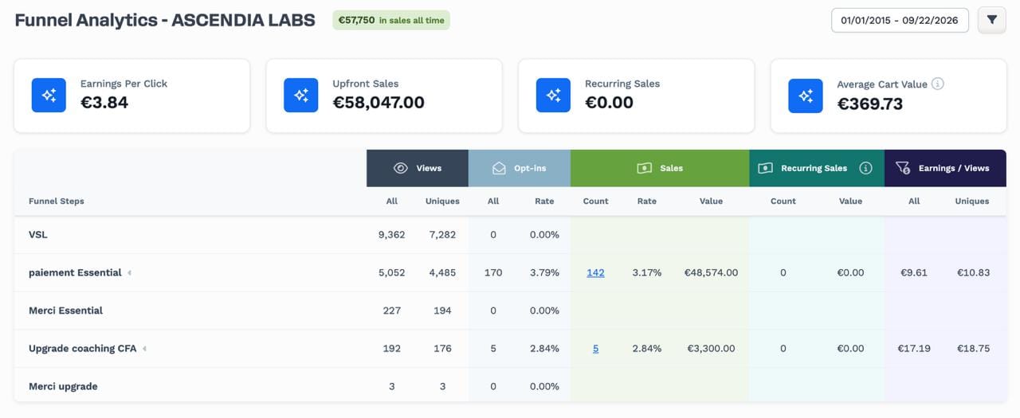
Task: Click the €0.00 Recurring Sales card value
Action: [x=609, y=103]
